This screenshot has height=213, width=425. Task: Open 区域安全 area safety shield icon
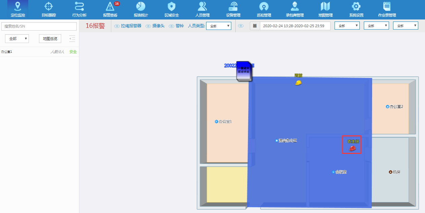(x=171, y=9)
